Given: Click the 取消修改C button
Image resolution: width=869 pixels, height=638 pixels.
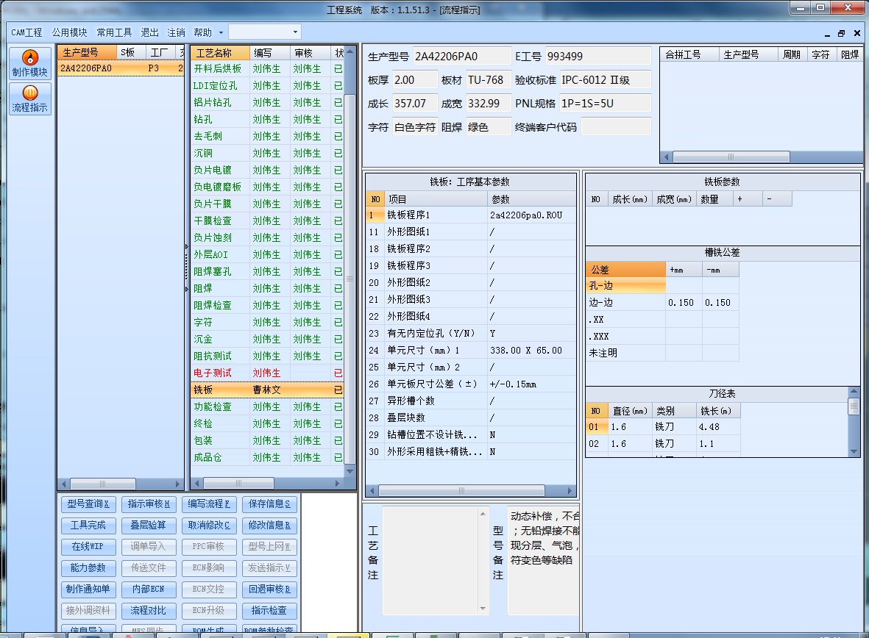Looking at the screenshot, I should (x=209, y=525).
